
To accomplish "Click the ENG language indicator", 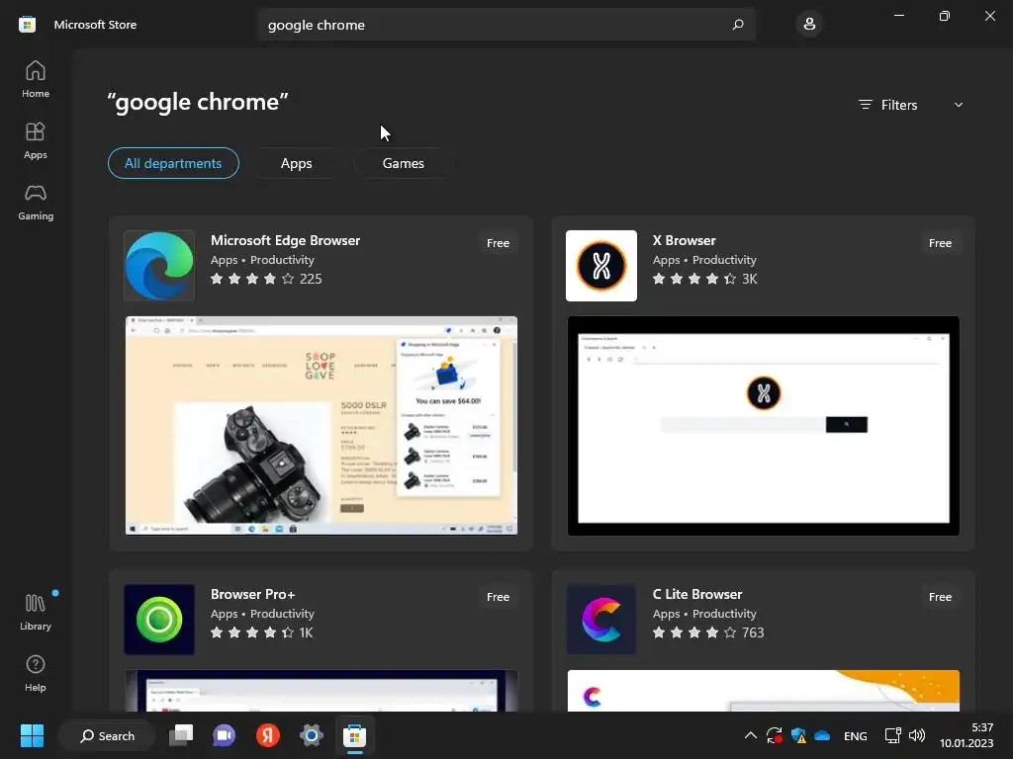I will pos(856,735).
